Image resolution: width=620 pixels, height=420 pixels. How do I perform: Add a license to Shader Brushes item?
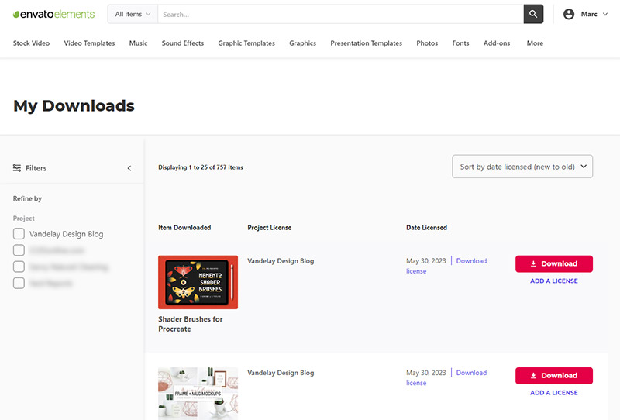point(554,281)
